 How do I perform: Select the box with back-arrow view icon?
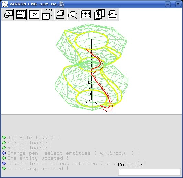pos(60,14)
